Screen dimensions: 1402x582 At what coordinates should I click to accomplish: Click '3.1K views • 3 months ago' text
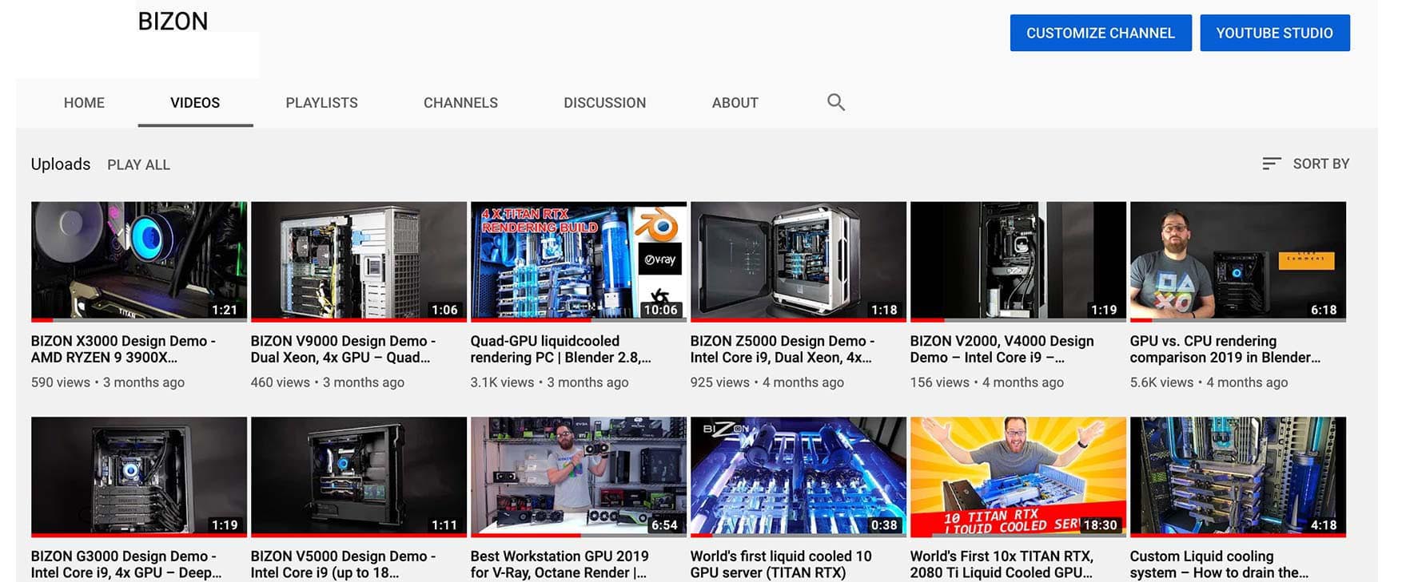pyautogui.click(x=550, y=382)
